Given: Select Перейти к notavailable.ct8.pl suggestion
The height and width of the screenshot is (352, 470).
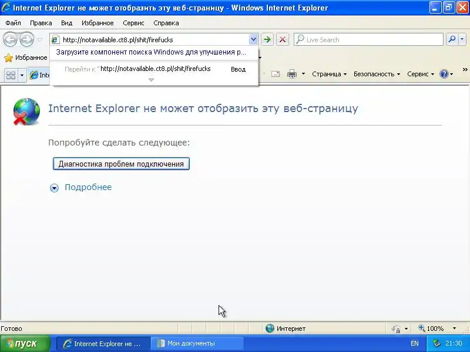Looking at the screenshot, I should point(154,69).
